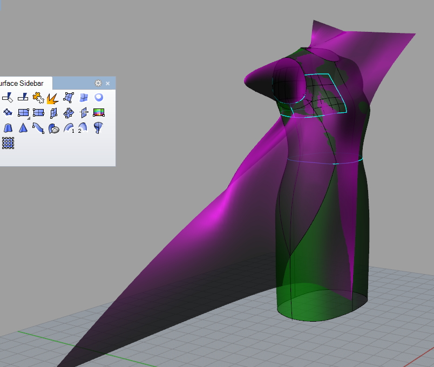Viewport: 434px width, 367px height.
Task: Close the Surface Sidebar panel
Action: 107,83
